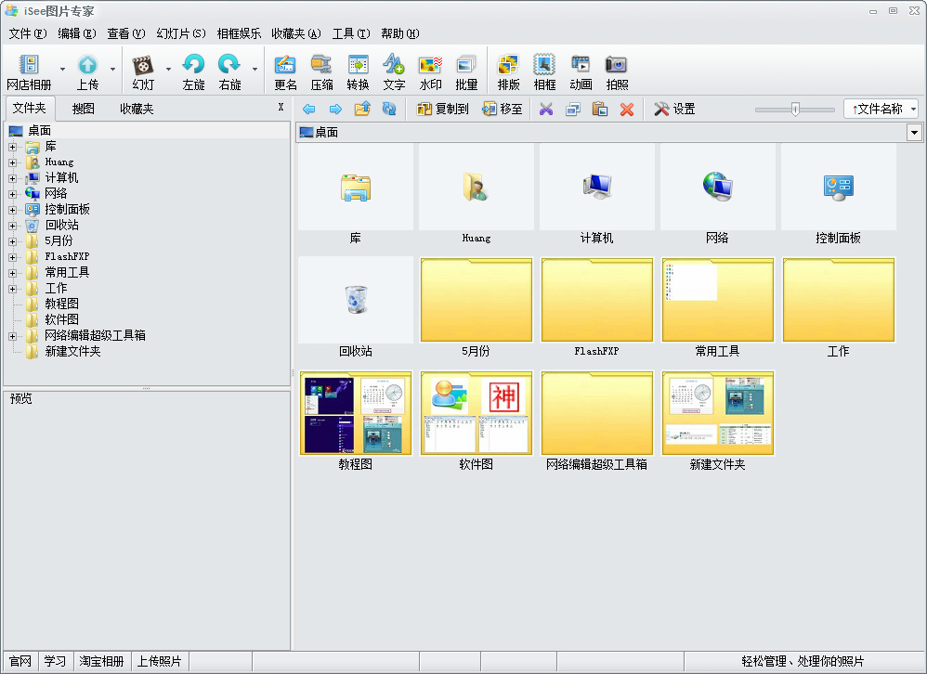Click the 移至 move-to button

tap(502, 109)
